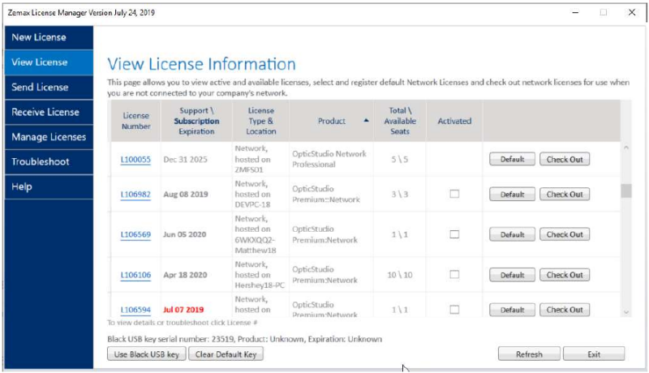Sort by Product column header

click(332, 121)
